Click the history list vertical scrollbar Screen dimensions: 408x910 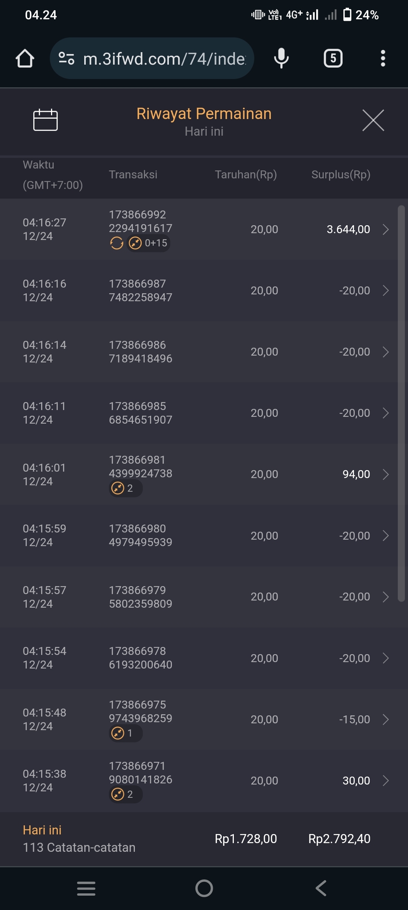click(x=401, y=403)
